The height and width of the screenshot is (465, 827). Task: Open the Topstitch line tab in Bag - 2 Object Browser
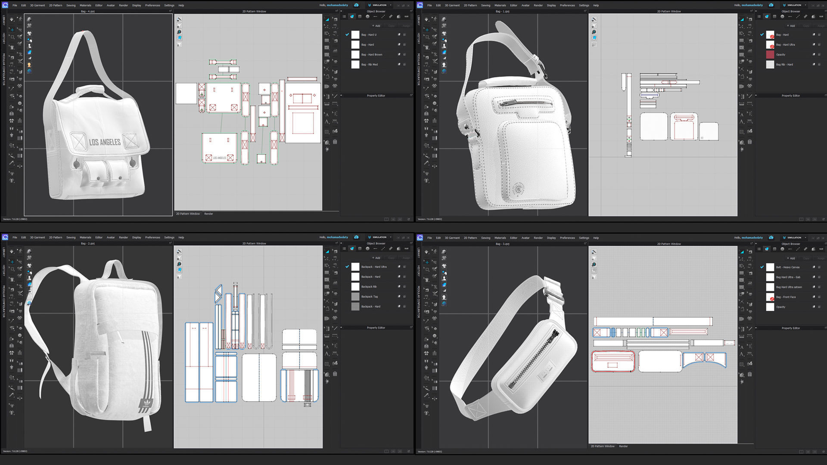click(383, 249)
